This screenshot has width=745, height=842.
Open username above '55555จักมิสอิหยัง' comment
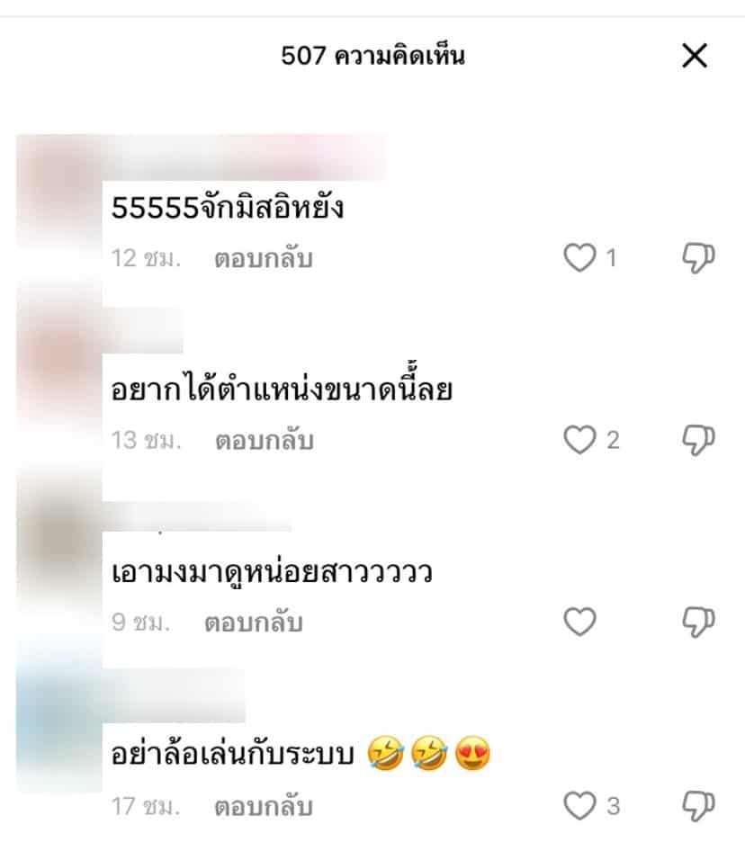(x=245, y=157)
